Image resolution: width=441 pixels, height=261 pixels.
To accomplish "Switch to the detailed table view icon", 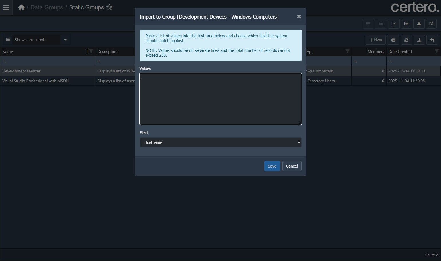I will [x=381, y=24].
